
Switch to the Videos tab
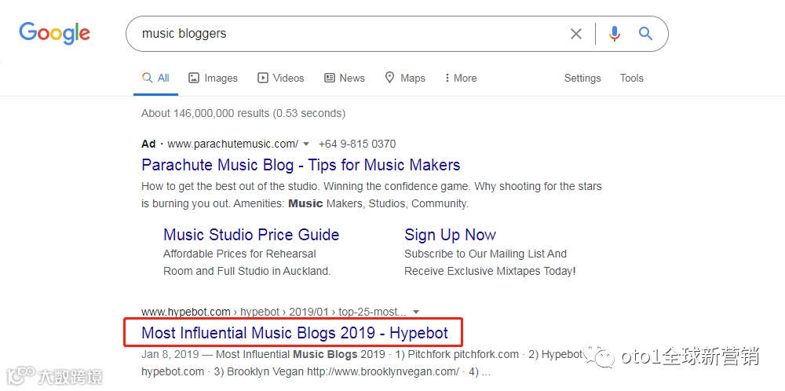pyautogui.click(x=280, y=78)
